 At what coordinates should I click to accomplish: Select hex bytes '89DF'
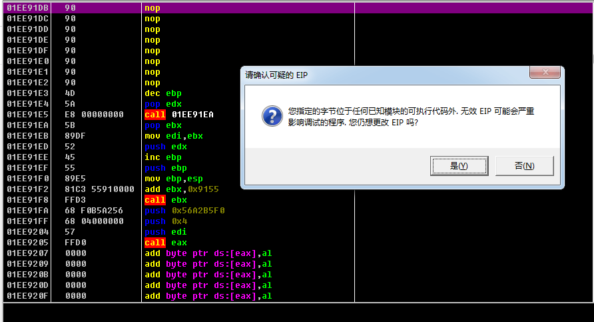click(75, 136)
